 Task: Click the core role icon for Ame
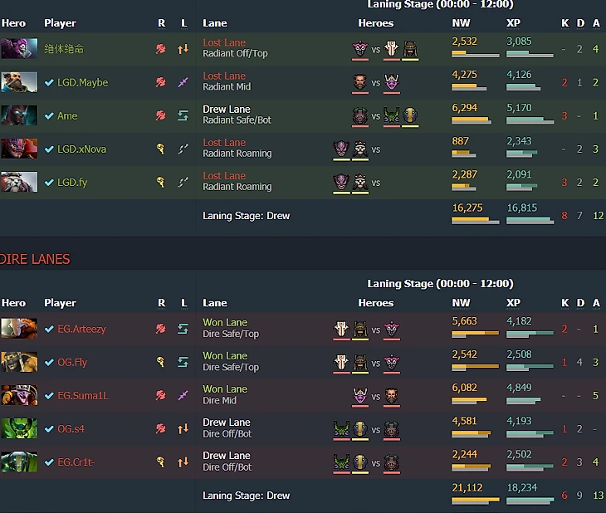tap(161, 115)
